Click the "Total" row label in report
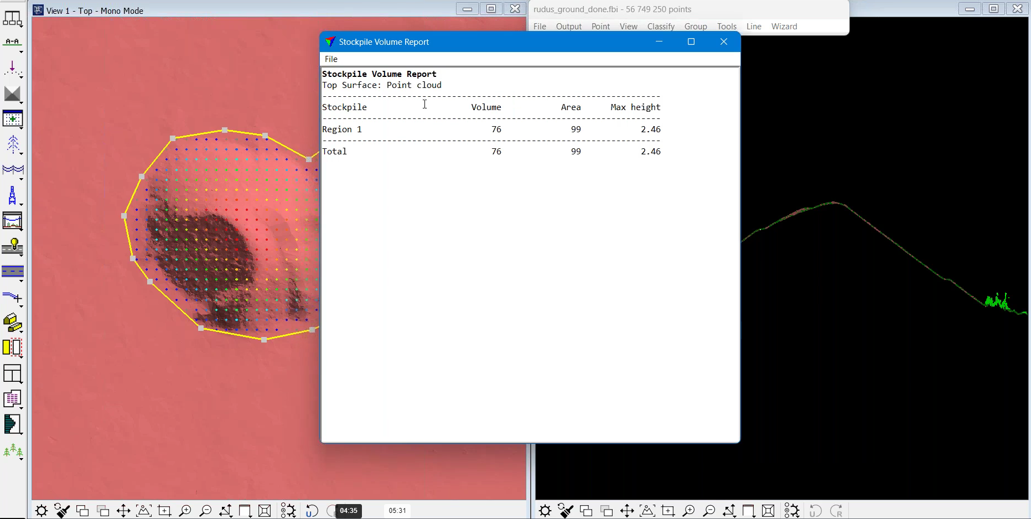Image resolution: width=1031 pixels, height=519 pixels. (334, 152)
